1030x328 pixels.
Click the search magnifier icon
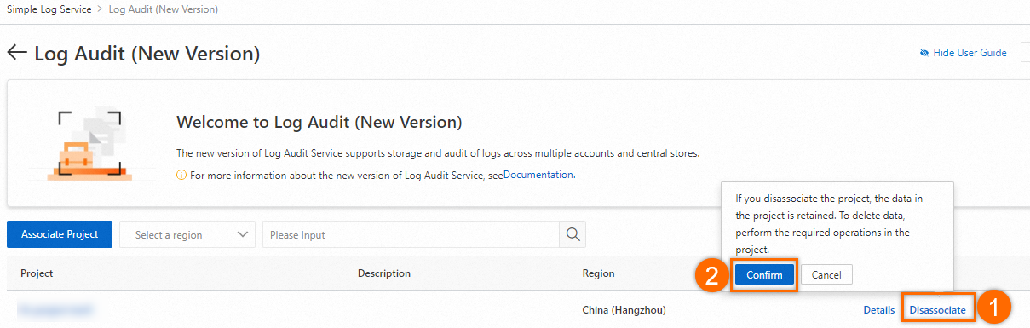point(573,234)
